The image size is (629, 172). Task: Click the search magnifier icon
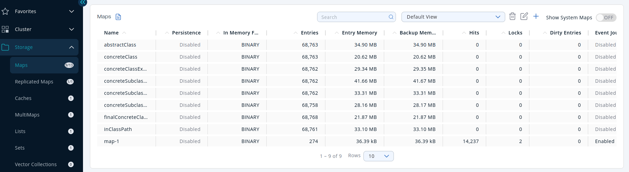pos(391,17)
